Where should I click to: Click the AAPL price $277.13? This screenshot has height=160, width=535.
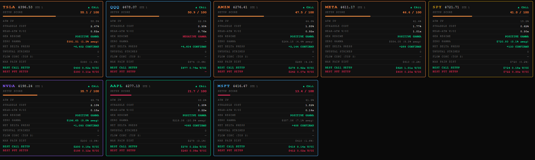click(x=132, y=86)
